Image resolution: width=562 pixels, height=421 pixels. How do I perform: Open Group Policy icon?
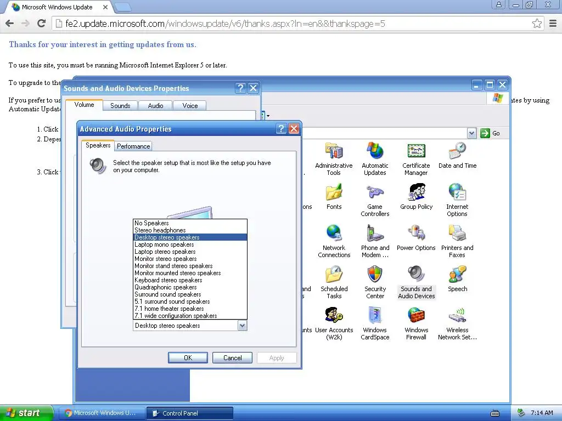point(416,197)
